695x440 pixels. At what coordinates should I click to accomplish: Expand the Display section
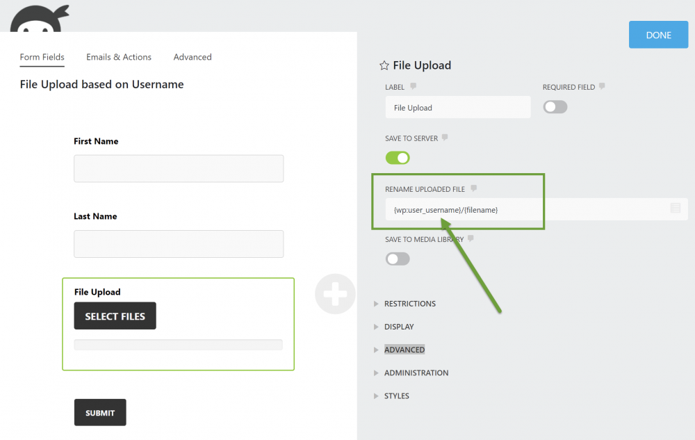pos(398,327)
